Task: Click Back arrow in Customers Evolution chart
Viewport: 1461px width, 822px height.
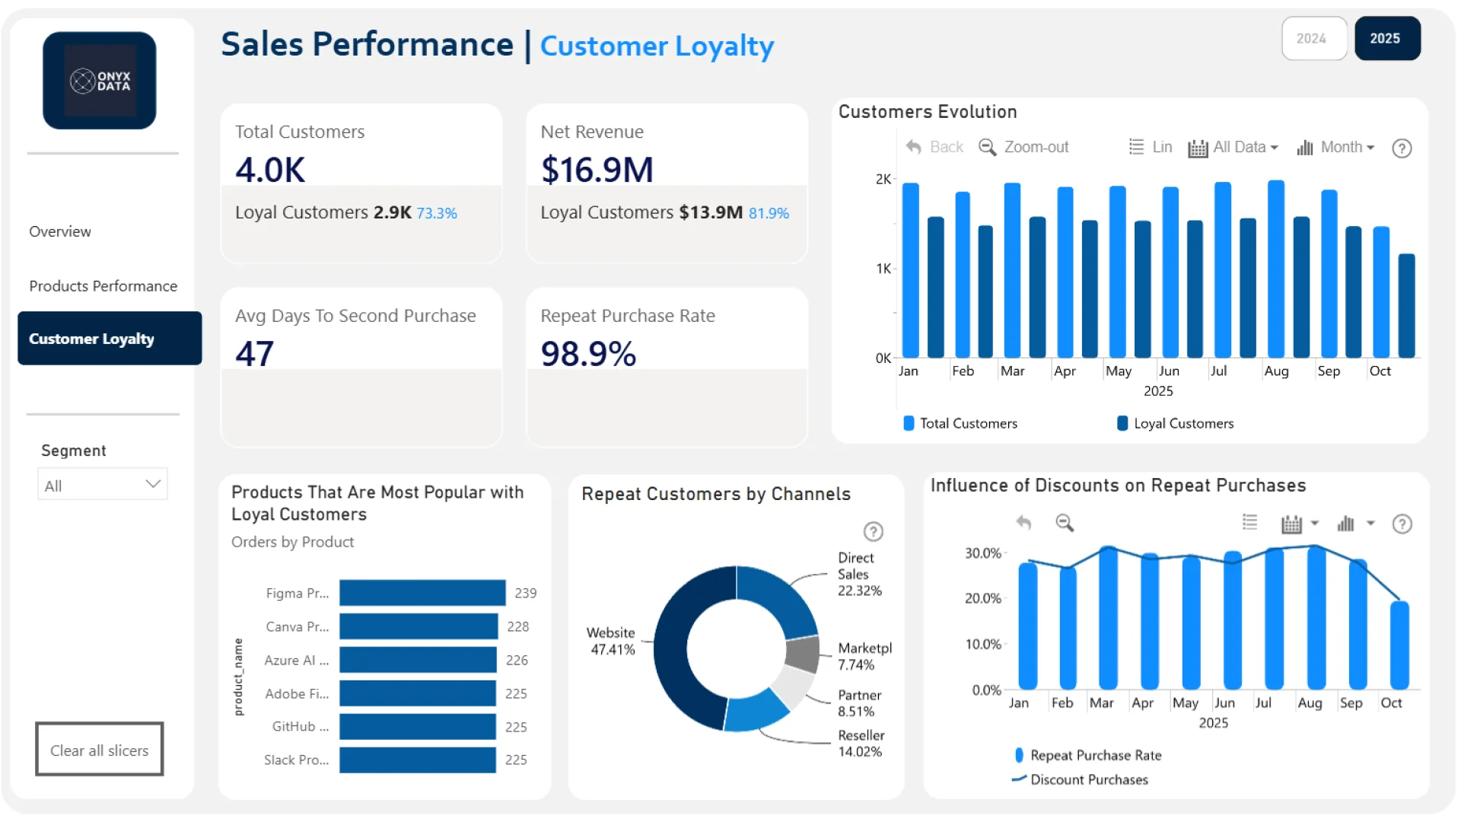Action: click(x=914, y=147)
